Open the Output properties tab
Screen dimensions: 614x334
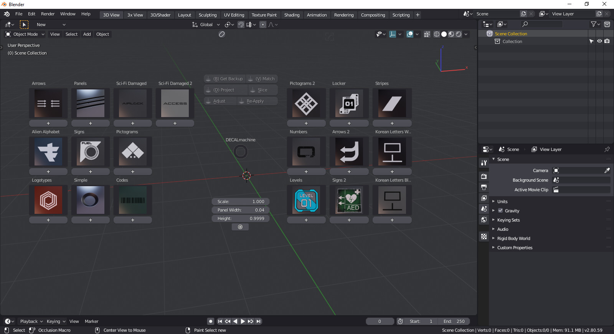click(x=484, y=187)
